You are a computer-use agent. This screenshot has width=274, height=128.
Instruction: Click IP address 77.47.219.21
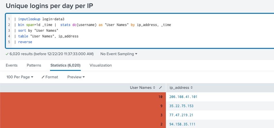pyautogui.click(x=181, y=115)
